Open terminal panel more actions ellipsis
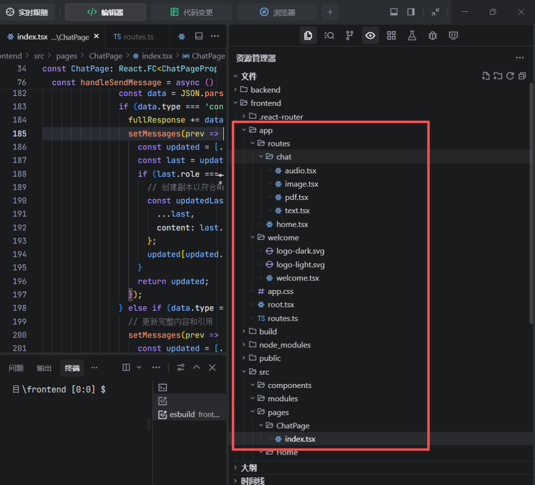The width and height of the screenshot is (535, 485). tap(156, 367)
